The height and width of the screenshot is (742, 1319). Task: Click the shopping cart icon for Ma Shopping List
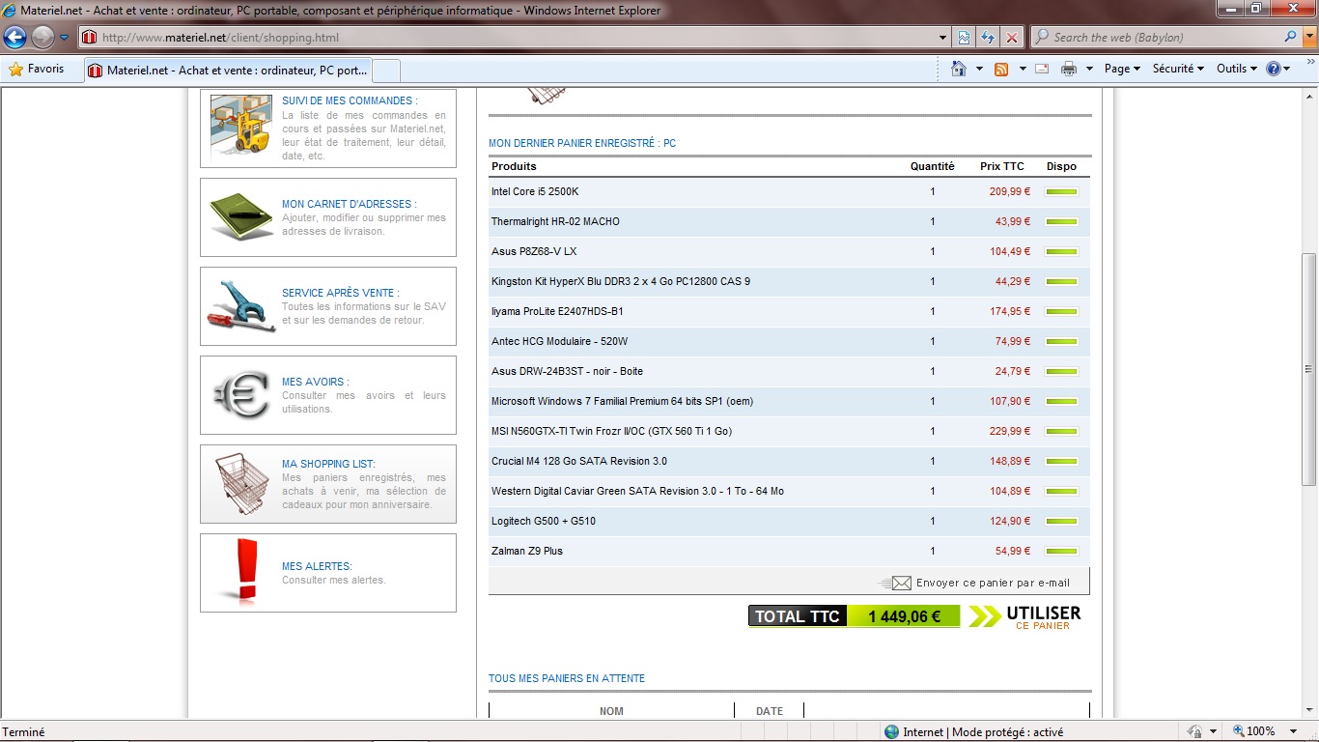240,483
